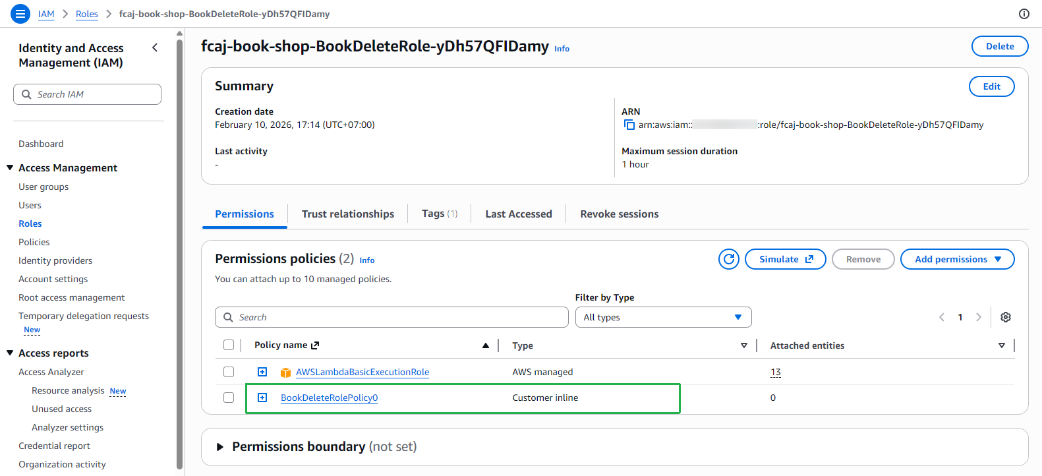This screenshot has height=476, width=1042.
Task: Open Resource analysis in the sidebar
Action: [x=69, y=390]
